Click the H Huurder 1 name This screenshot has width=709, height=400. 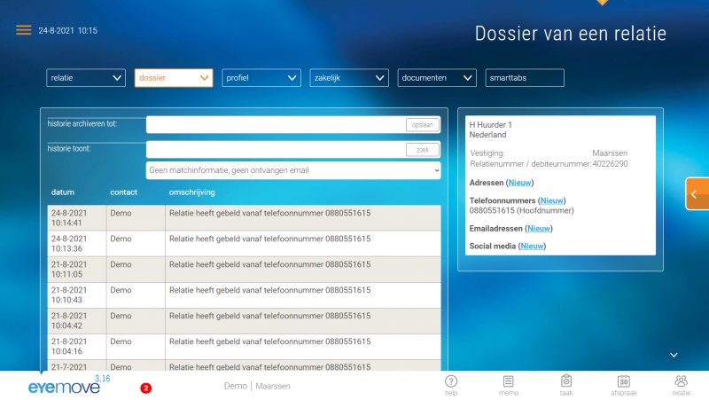pos(491,125)
